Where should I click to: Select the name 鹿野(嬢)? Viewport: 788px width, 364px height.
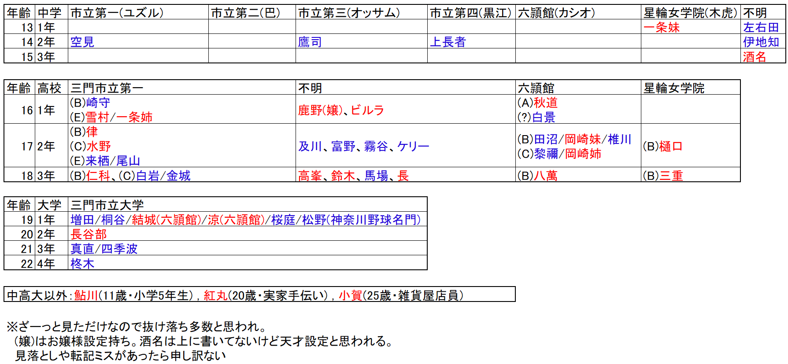320,110
